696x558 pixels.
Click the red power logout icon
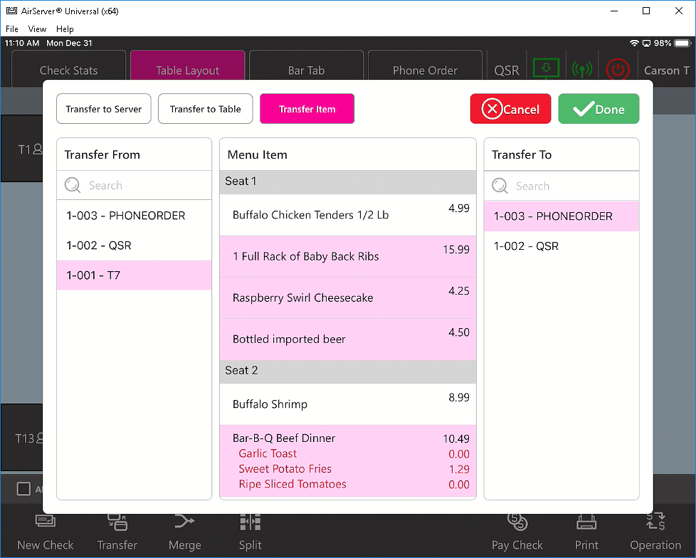point(618,70)
